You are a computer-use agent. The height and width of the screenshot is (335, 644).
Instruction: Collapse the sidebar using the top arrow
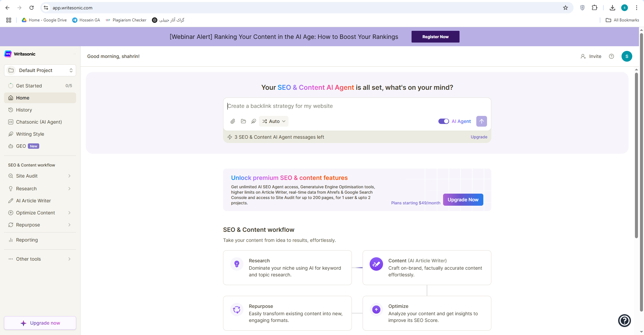pos(74,54)
